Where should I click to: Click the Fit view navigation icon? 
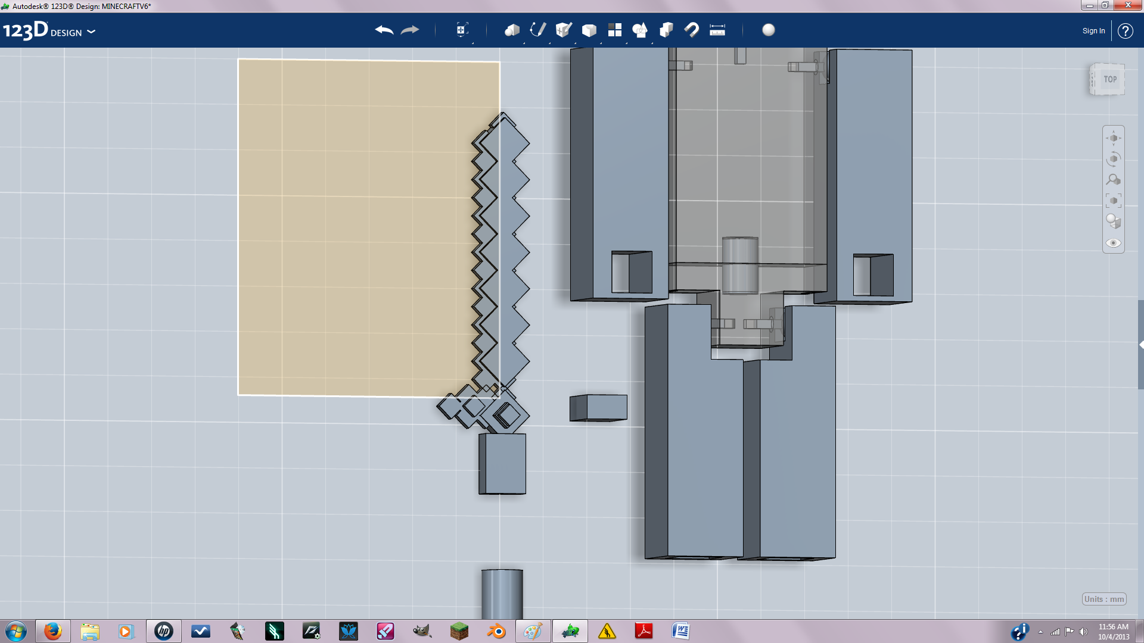click(x=1114, y=201)
